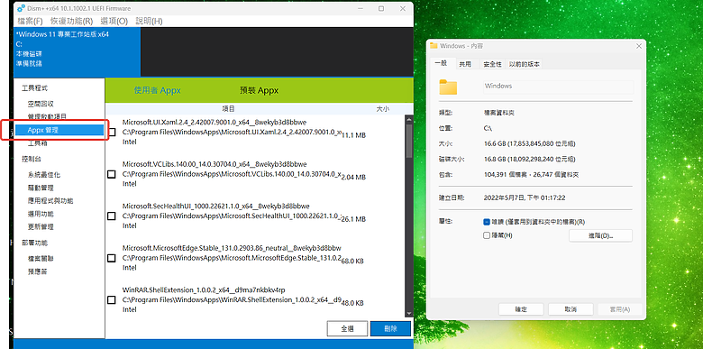The image size is (703, 349).
Task: Open 驅動管理 in the sidebar
Action: coord(41,188)
